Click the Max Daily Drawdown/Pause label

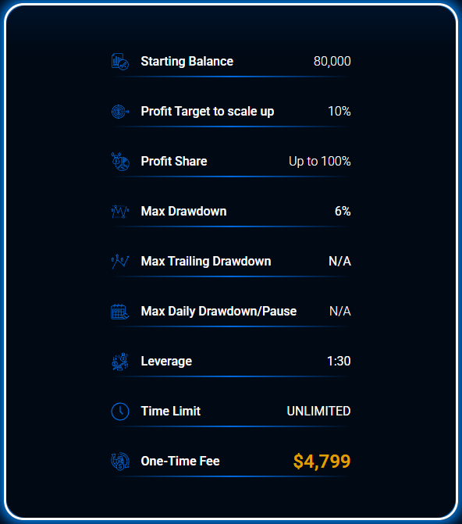coord(219,312)
